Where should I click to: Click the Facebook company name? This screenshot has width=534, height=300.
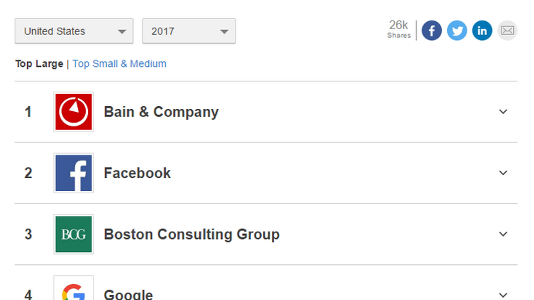click(137, 173)
